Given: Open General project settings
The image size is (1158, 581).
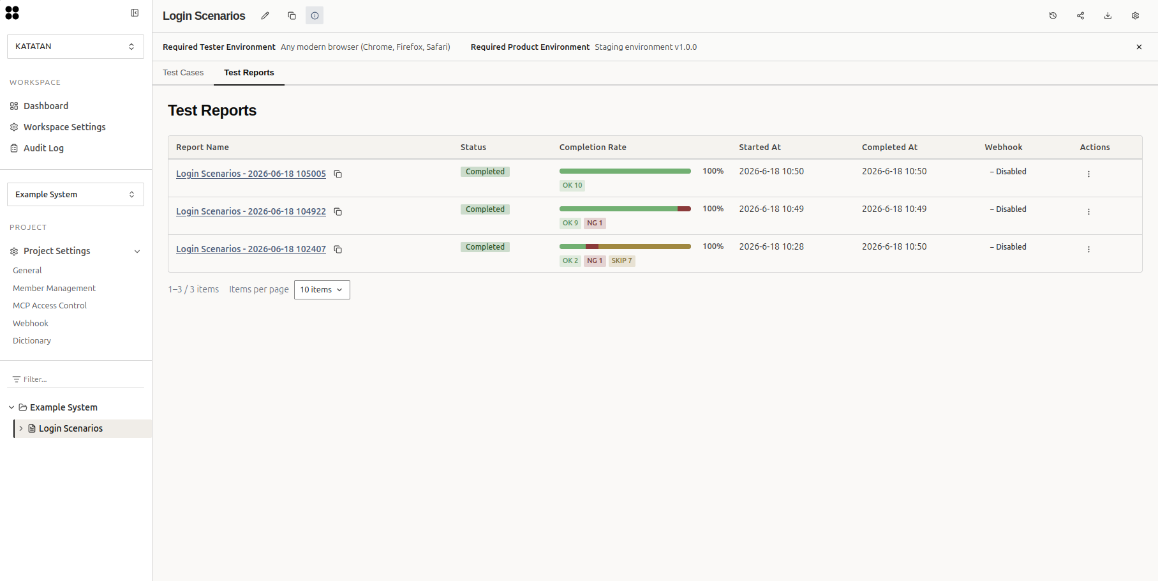Looking at the screenshot, I should [27, 271].
